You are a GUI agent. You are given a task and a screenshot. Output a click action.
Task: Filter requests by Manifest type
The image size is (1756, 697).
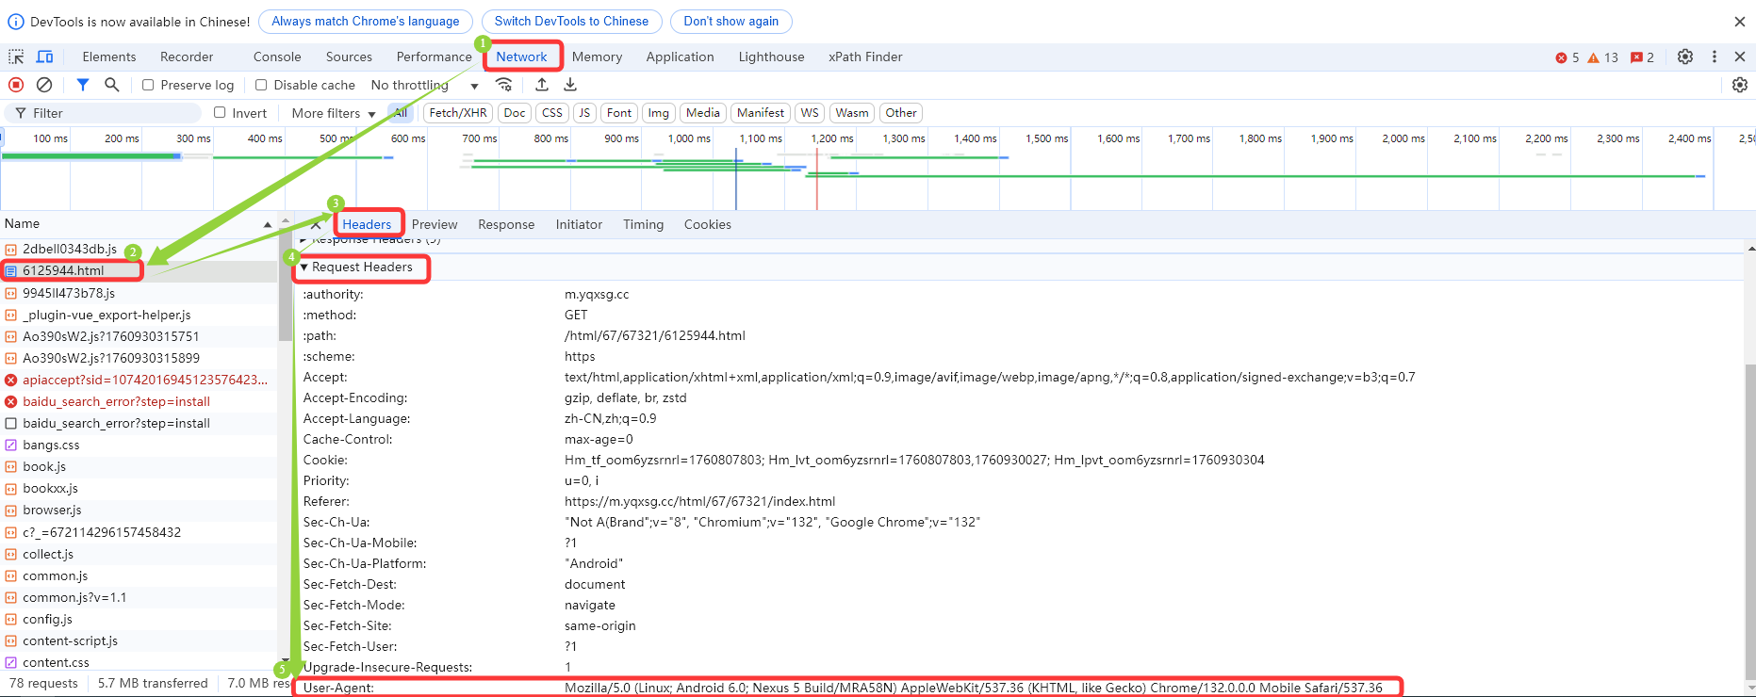(761, 113)
